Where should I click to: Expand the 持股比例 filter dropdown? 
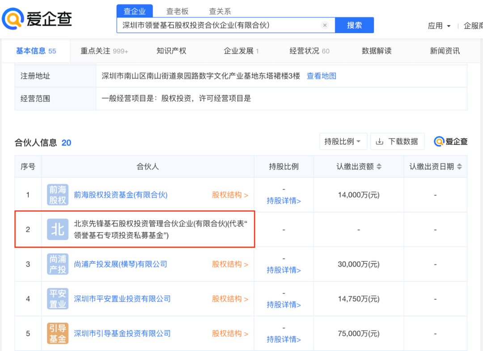(x=343, y=142)
